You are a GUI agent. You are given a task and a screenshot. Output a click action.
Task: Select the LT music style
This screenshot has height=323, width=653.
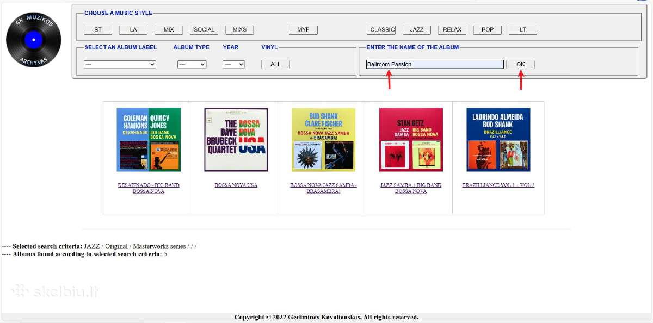(523, 30)
